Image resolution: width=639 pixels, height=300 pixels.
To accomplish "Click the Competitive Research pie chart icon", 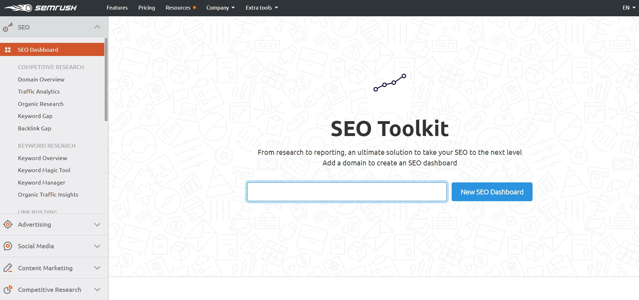I will tap(8, 290).
